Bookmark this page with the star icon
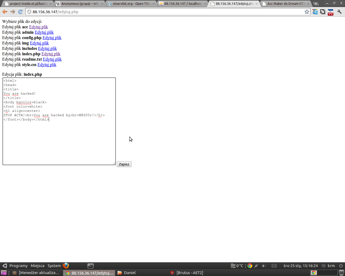 pyautogui.click(x=307, y=12)
